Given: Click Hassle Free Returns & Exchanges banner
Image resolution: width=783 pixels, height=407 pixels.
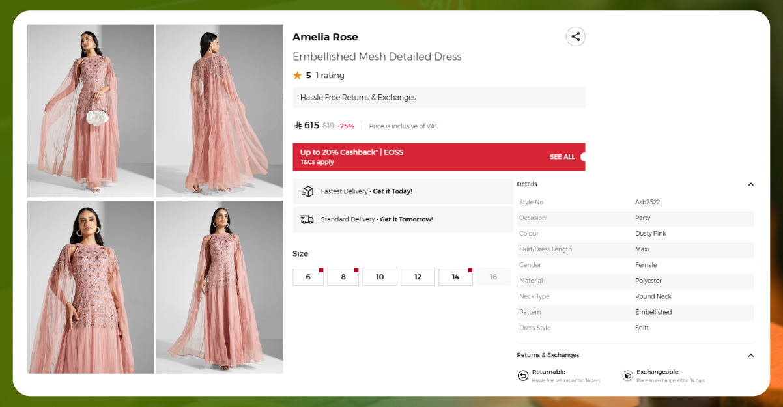Looking at the screenshot, I should tap(438, 98).
